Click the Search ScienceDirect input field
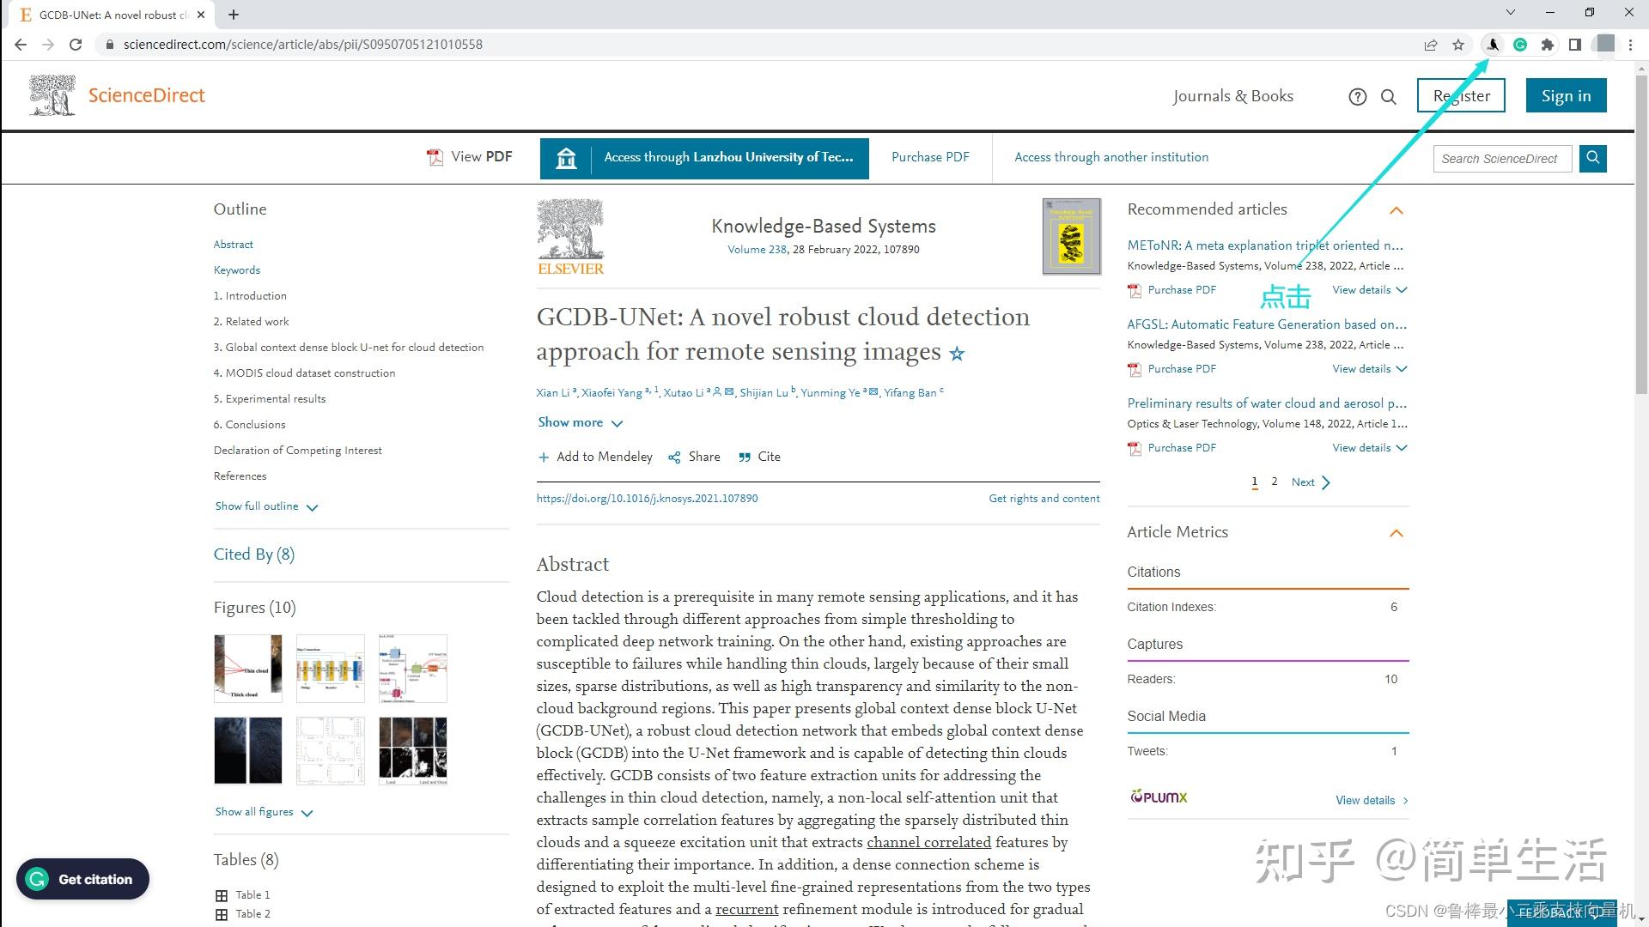The image size is (1649, 927). coord(1501,159)
